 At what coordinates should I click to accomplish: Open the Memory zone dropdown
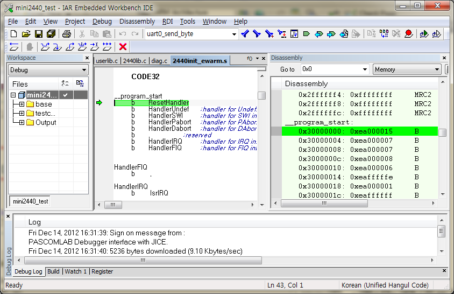[x=437, y=69]
